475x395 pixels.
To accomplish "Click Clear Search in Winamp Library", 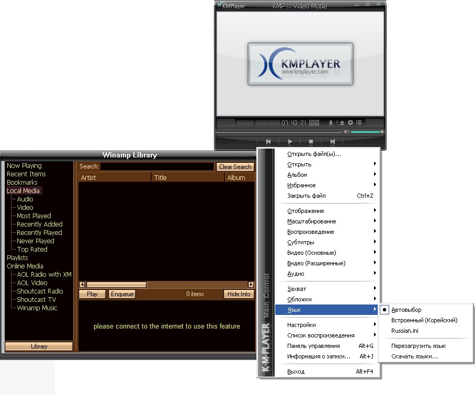I will [x=235, y=166].
